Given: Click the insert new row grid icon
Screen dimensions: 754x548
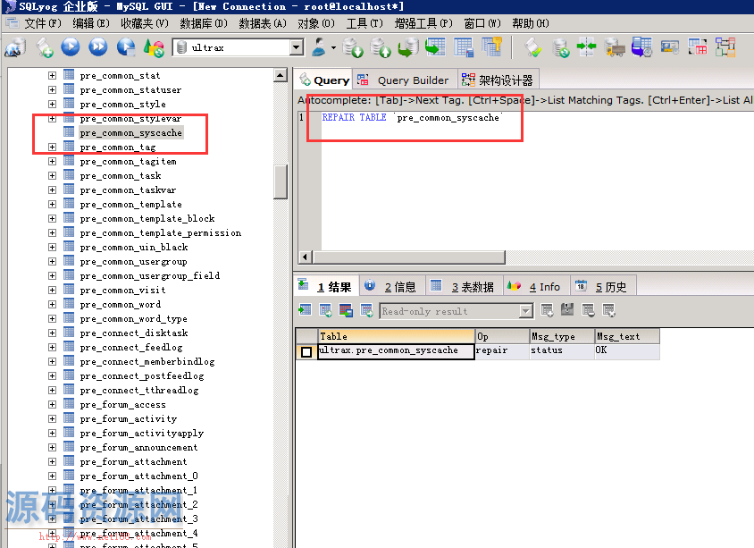Looking at the screenshot, I should 547,310.
